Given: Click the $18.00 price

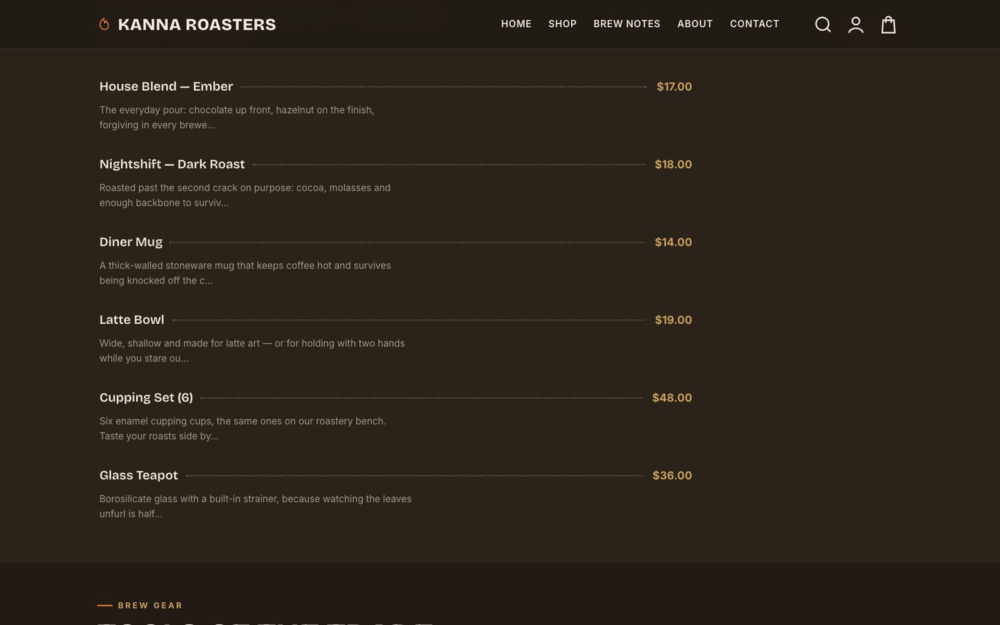Looking at the screenshot, I should (673, 164).
